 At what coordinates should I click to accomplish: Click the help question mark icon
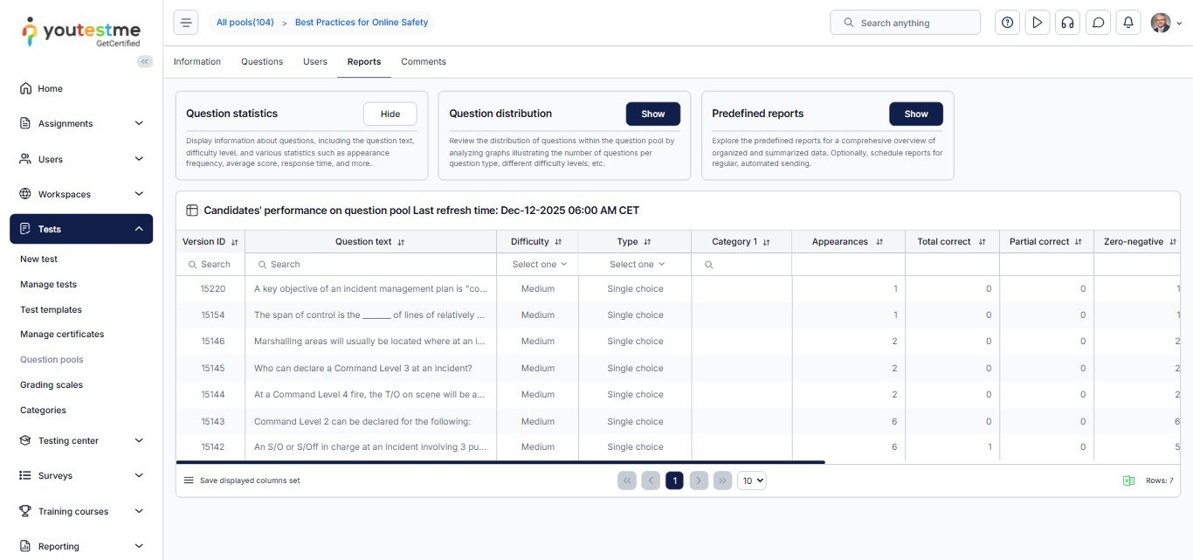pyautogui.click(x=1007, y=23)
